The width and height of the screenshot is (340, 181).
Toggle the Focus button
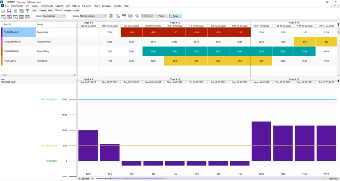point(175,16)
